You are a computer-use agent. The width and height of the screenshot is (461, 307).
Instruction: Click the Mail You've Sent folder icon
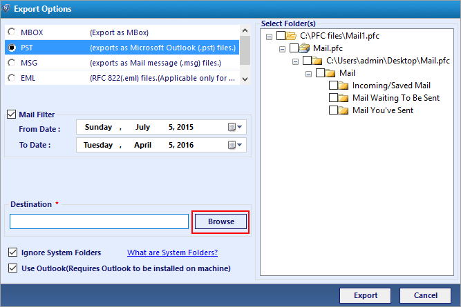click(343, 110)
